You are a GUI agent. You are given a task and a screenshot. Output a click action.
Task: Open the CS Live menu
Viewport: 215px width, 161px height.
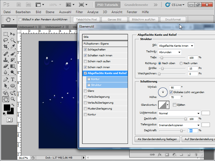[x=175, y=5]
